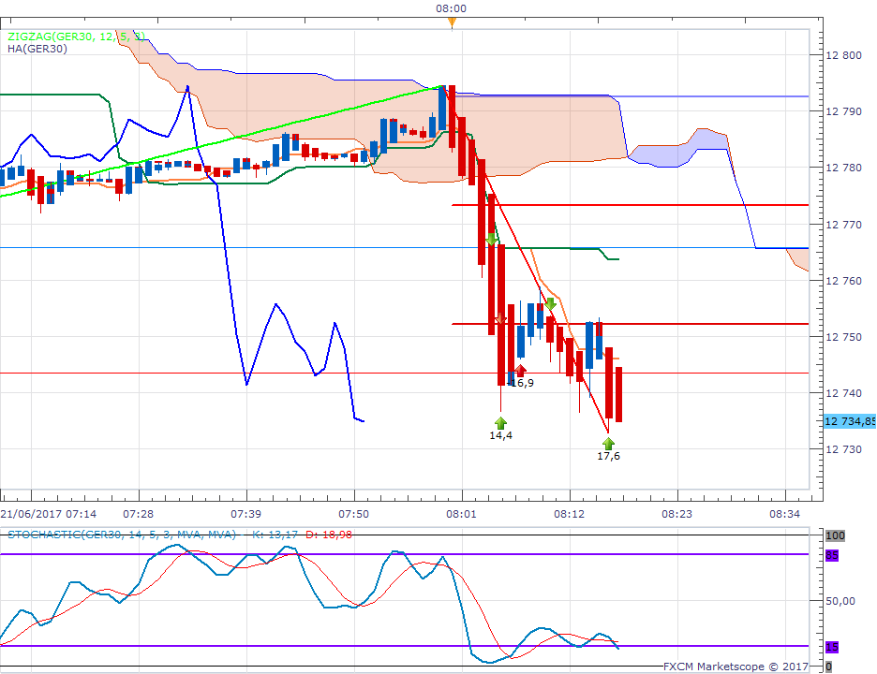Viewport: 877px width, 674px height.
Task: Click the 07:50 time axis label
Action: (x=353, y=514)
